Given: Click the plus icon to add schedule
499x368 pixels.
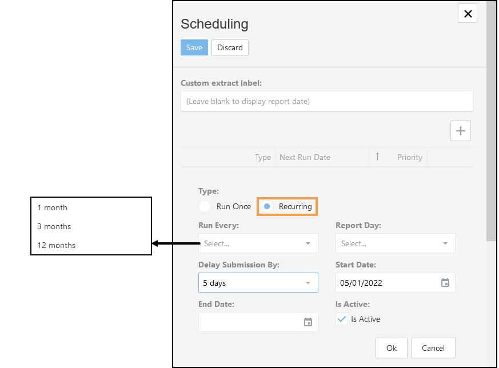Looking at the screenshot, I should [x=460, y=131].
